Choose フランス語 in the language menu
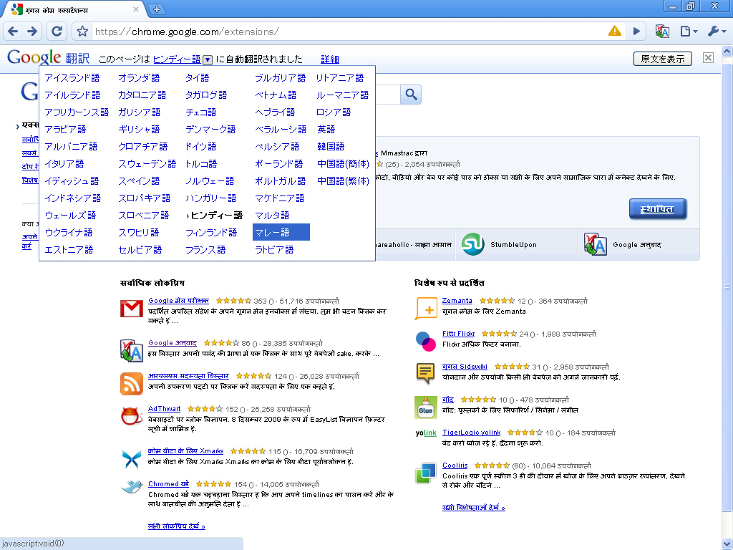Image resolution: width=733 pixels, height=550 pixels. click(205, 250)
